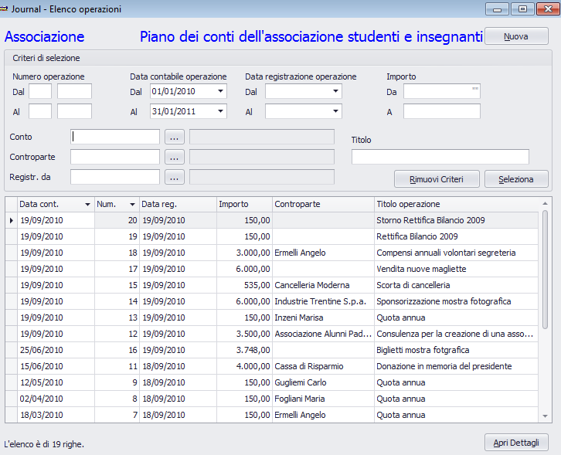The height and width of the screenshot is (455, 561).
Task: Open Data cont. column sort arrow
Action: (87, 204)
